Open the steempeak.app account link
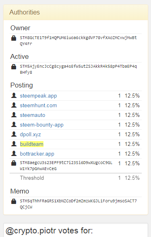Viewport: 151px width, 237px height. (38, 96)
